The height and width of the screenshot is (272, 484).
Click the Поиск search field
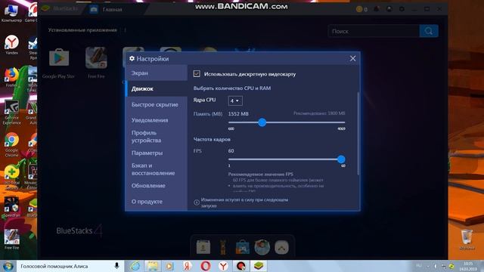tap(374, 31)
